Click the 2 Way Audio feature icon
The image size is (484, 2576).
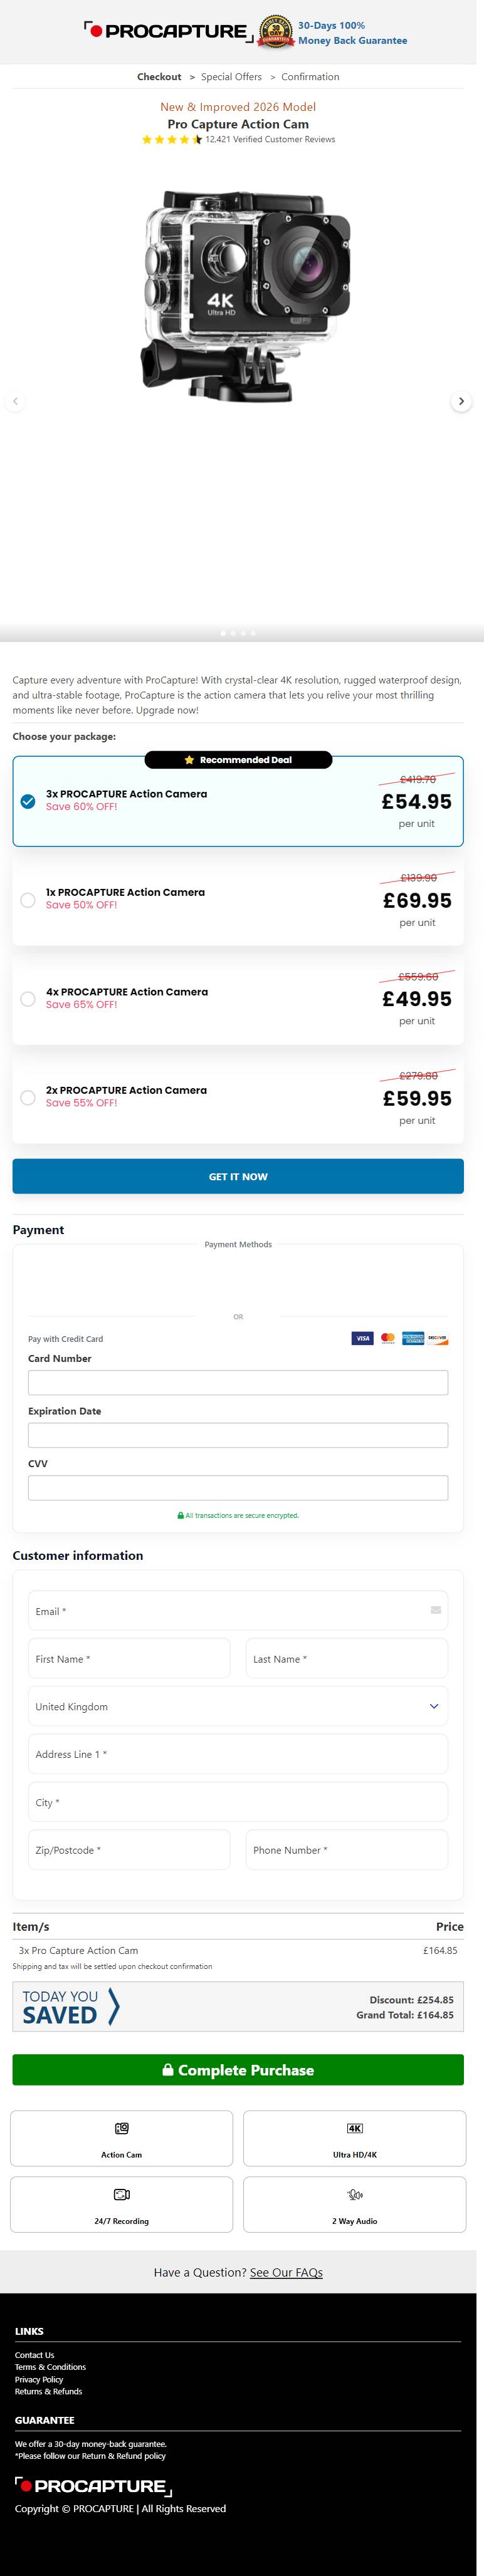pyautogui.click(x=354, y=2194)
